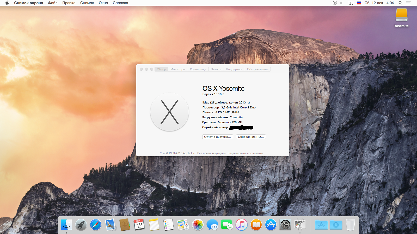Screen dimensions: 417x234
Task: Open iBooks orange book icon
Action: (x=256, y=225)
